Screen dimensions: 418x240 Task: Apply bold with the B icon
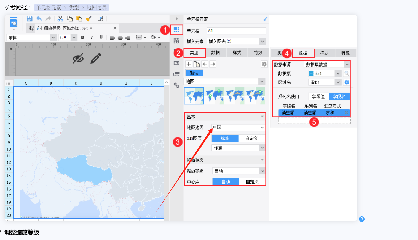point(82,37)
